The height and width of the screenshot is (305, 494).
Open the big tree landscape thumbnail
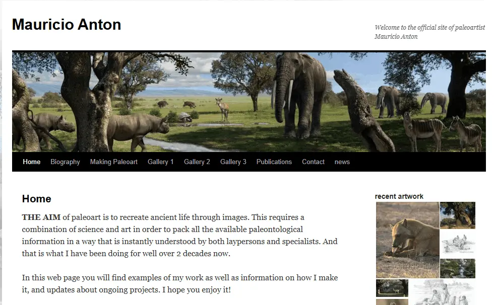point(457,215)
